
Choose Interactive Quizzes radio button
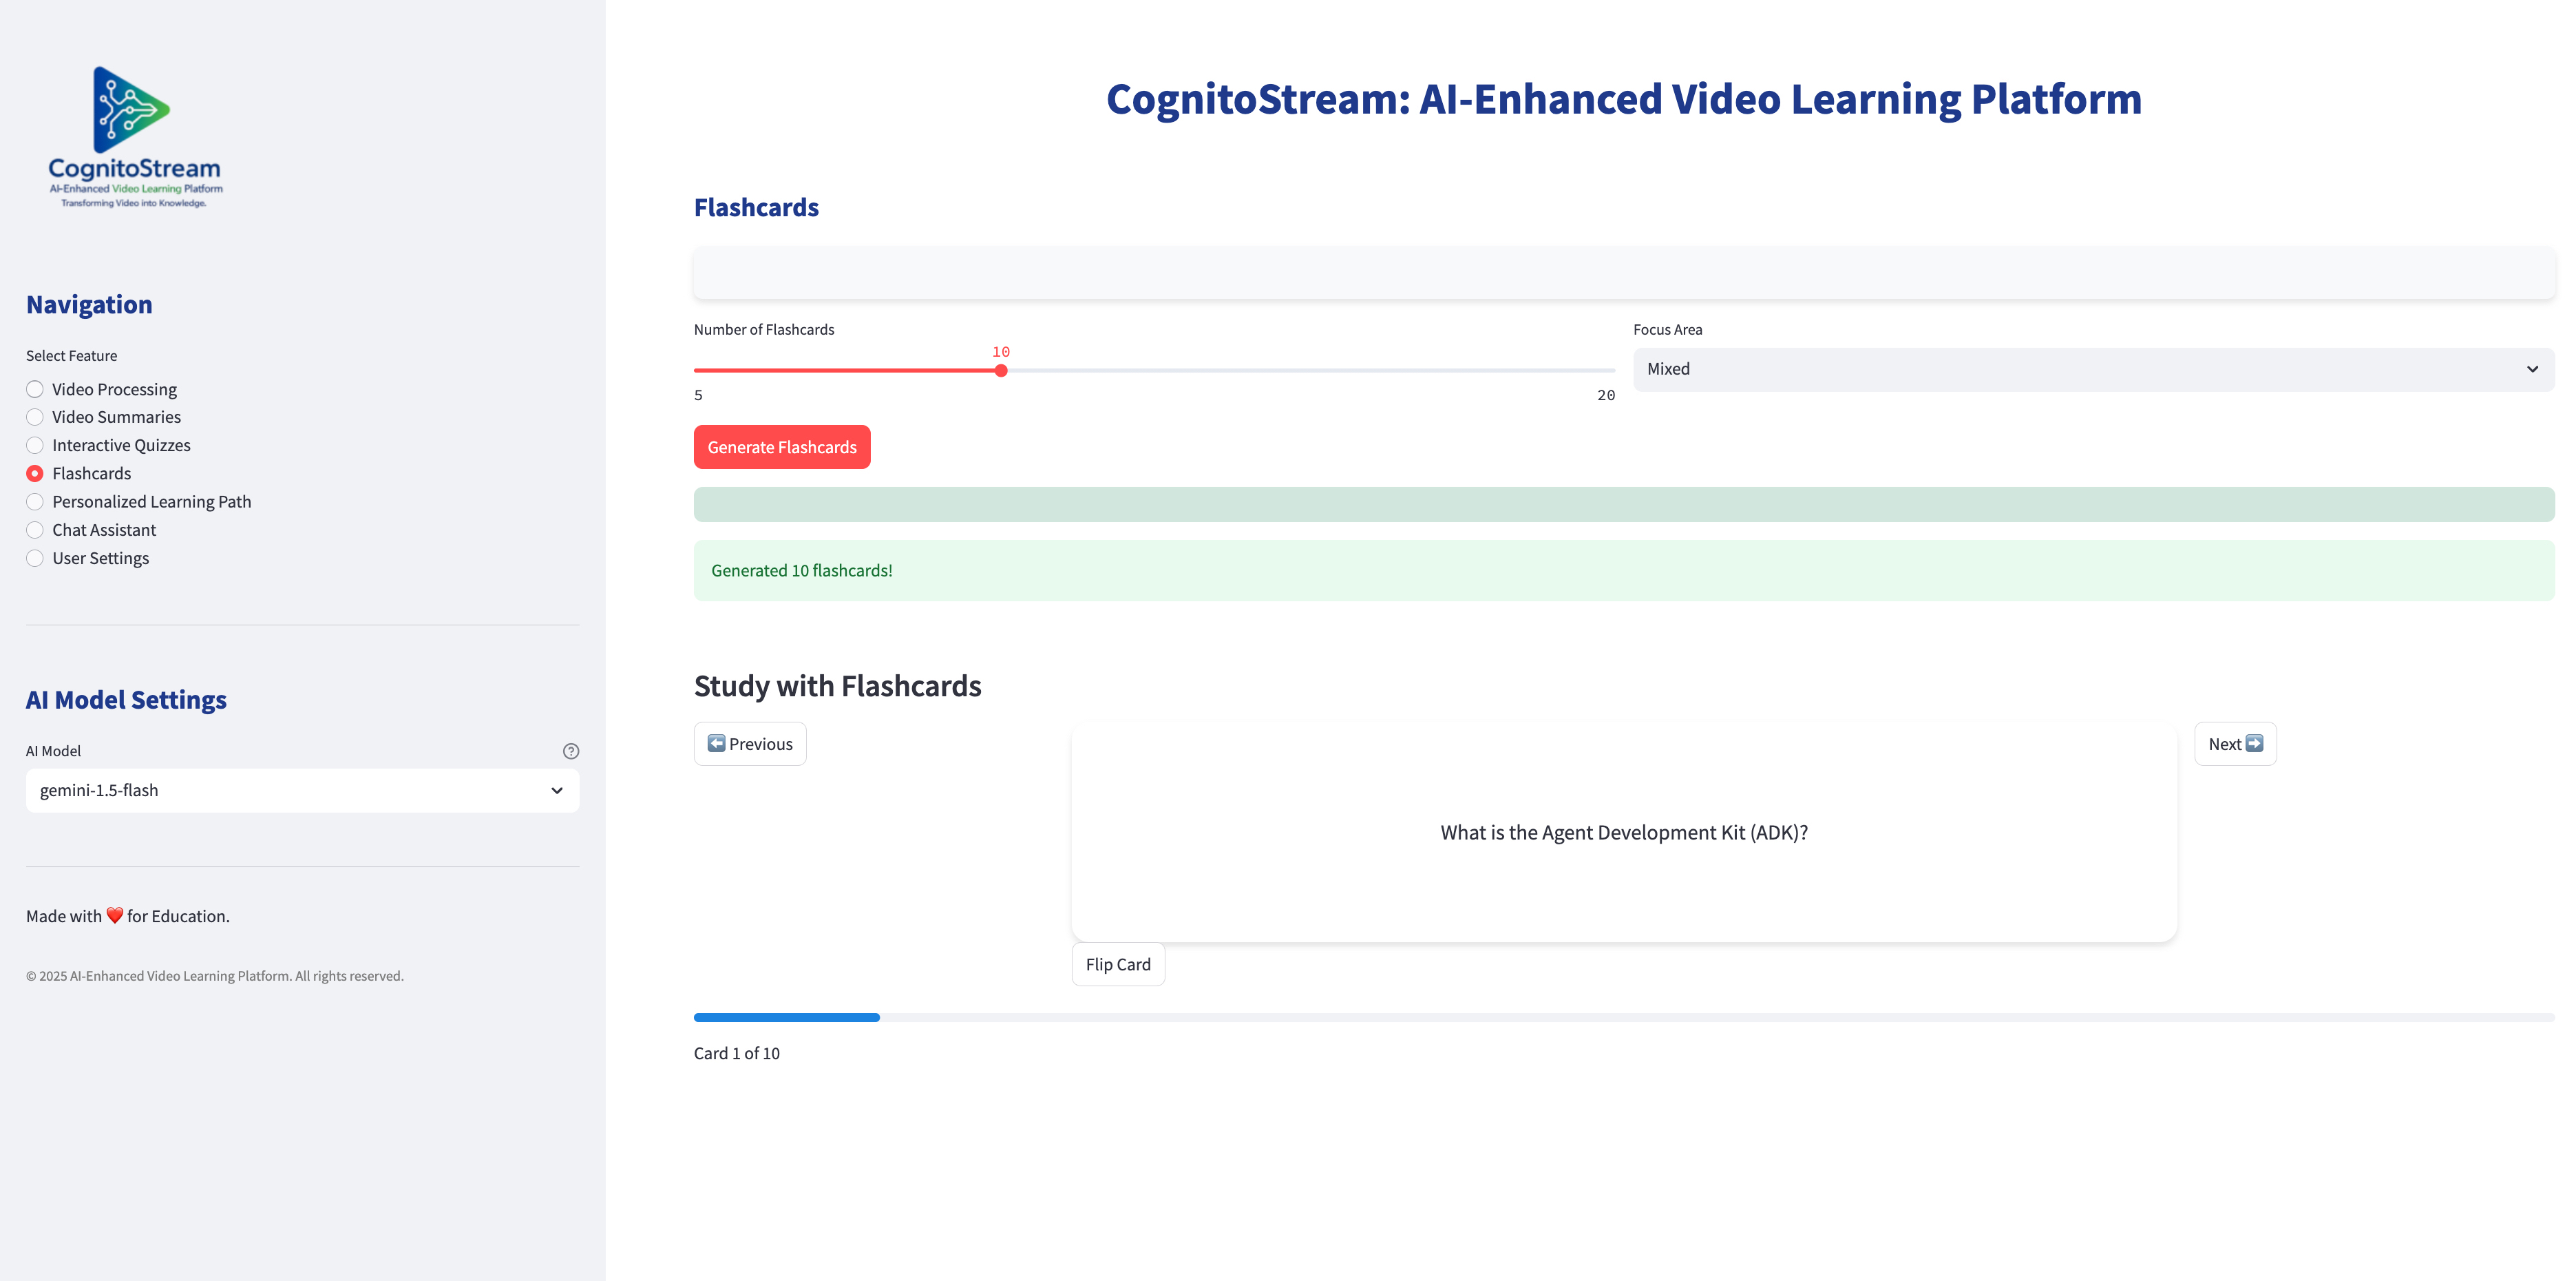pos(35,446)
